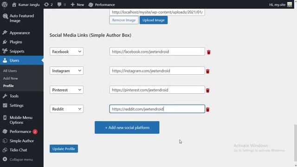Edit the Pinterest URL field
Screen dimensions: 297x167
coord(157,90)
